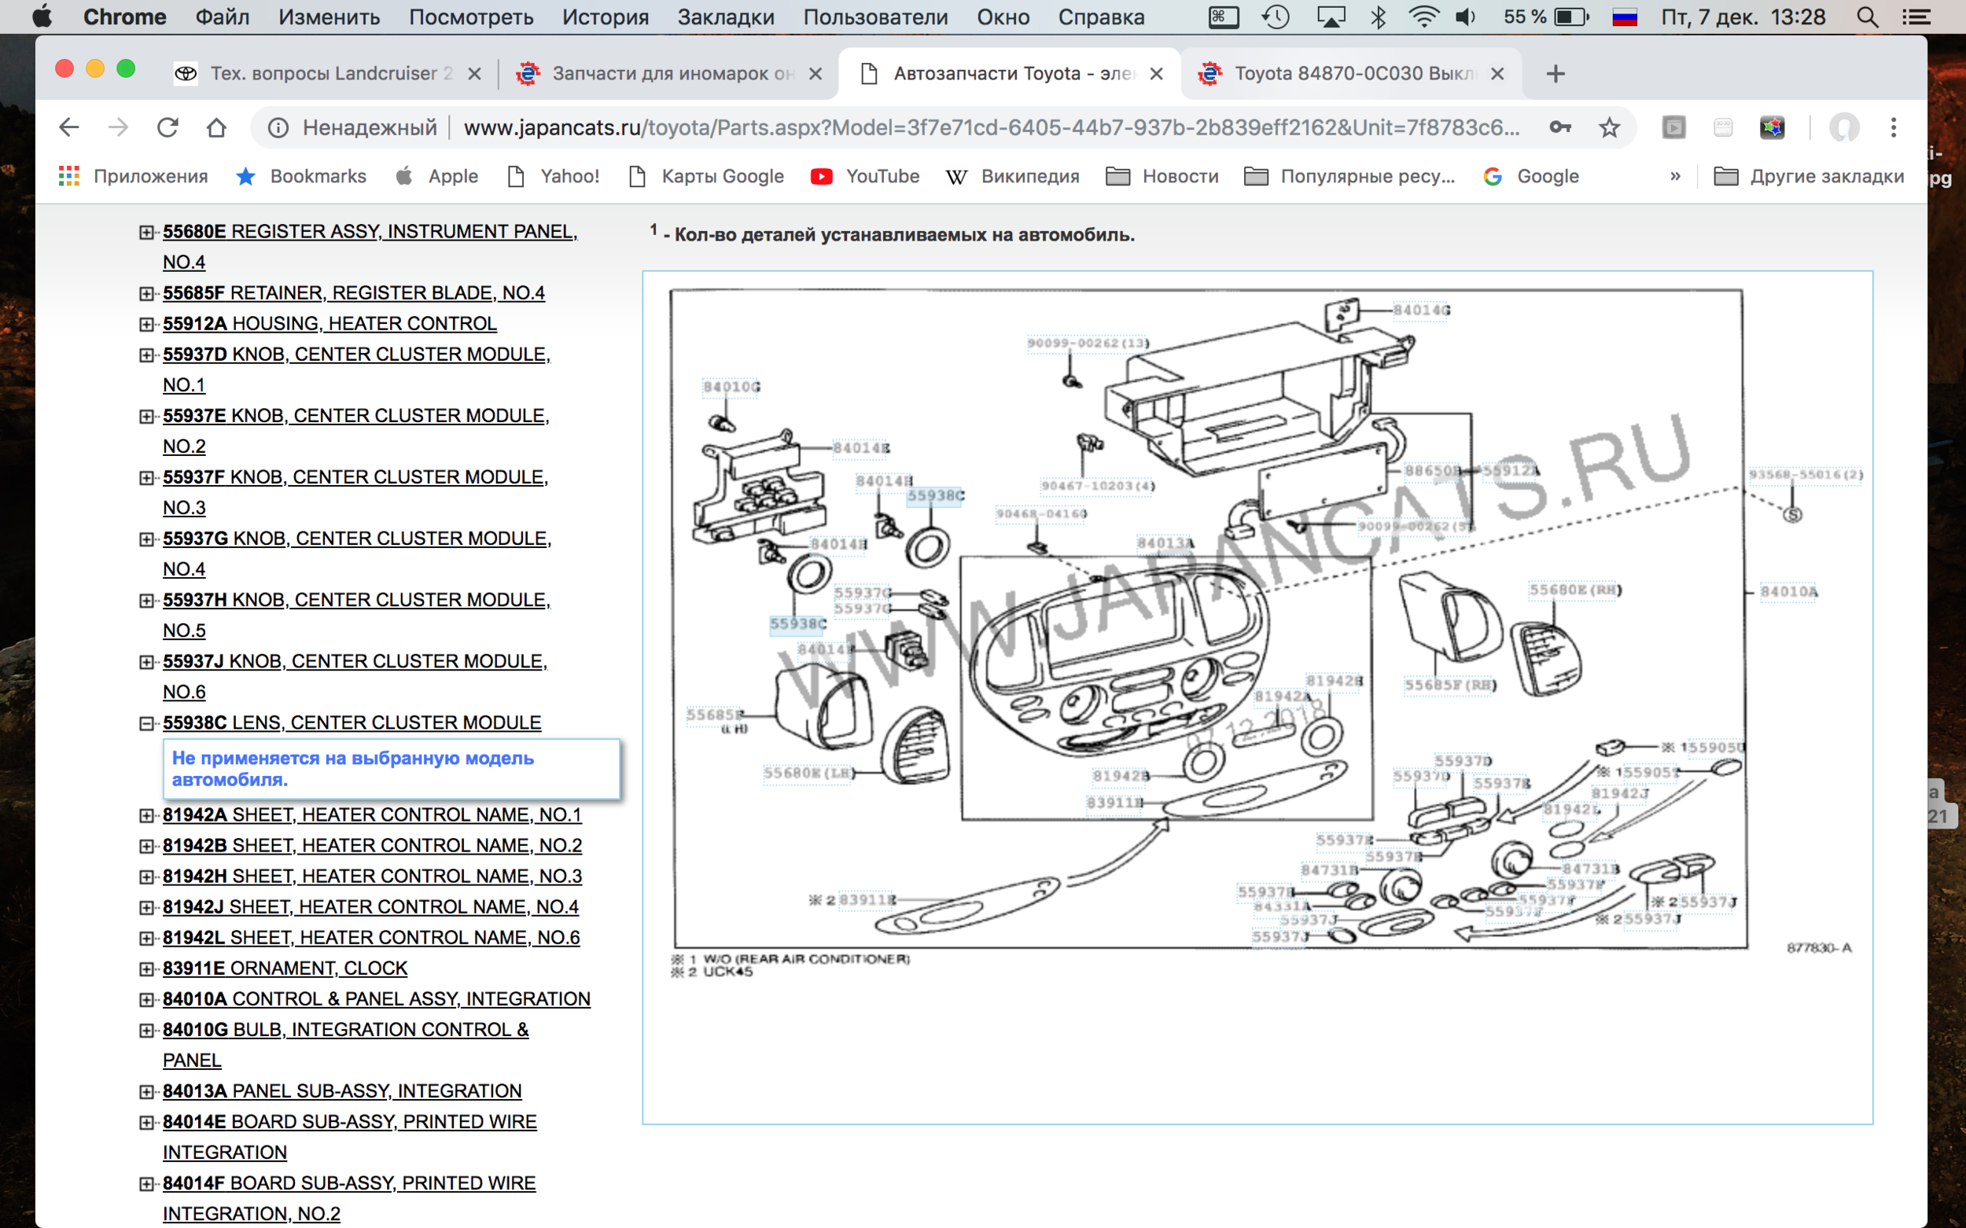
Task: Open Chrome's three-dot menu
Action: [1893, 127]
